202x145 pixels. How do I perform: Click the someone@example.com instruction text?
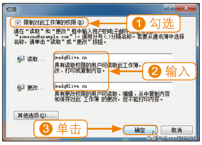44,37
